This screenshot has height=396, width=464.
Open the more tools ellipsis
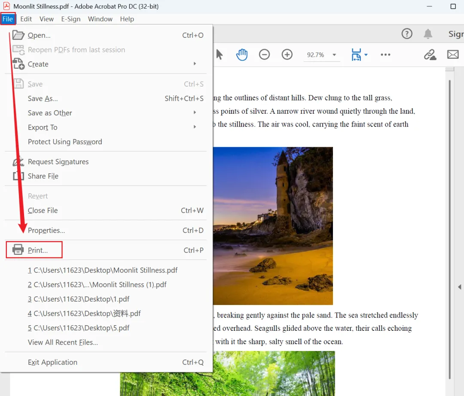(385, 54)
